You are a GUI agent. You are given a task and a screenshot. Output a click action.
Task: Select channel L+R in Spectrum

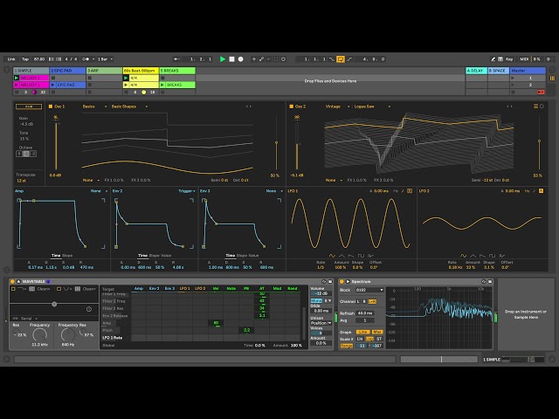pyautogui.click(x=372, y=301)
